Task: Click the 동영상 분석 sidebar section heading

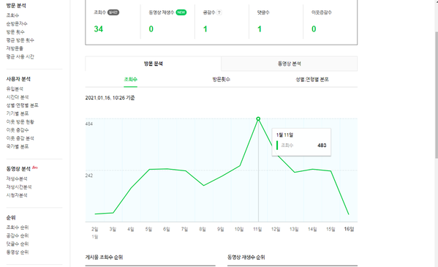Action: click(x=18, y=169)
